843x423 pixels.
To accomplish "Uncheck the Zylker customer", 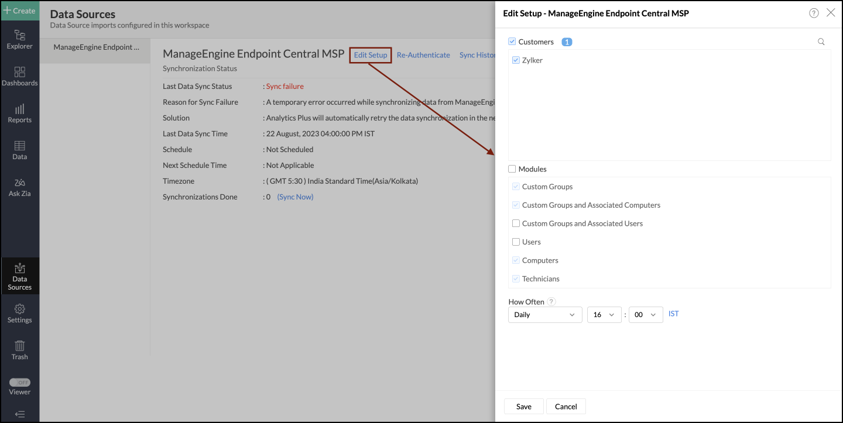I will [516, 60].
